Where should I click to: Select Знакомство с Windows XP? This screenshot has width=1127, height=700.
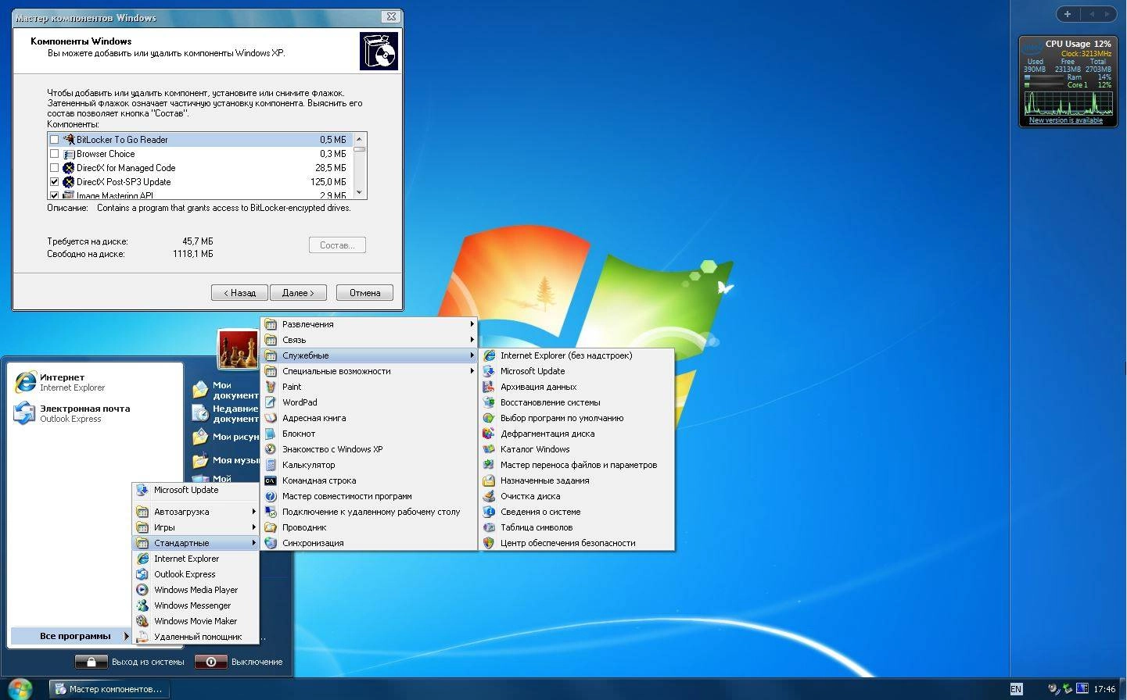click(x=369, y=449)
